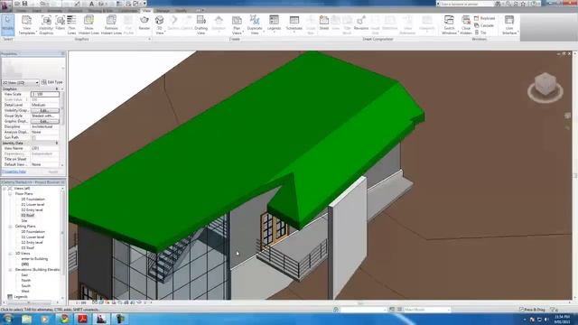Collapse the Ceiling Plans tree node
This screenshot has height=325, width=578.
coord(10,227)
